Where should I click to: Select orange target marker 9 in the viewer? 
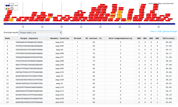coord(113,14)
